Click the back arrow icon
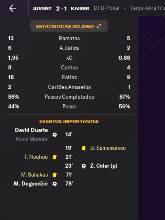The image size is (165, 220). click(x=13, y=8)
